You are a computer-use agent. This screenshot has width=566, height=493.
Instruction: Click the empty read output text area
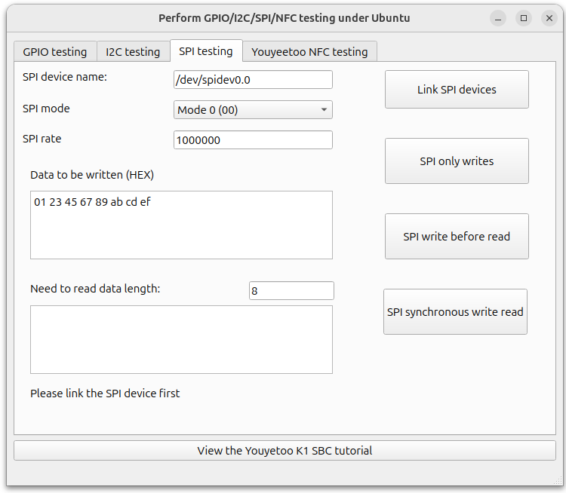(x=181, y=339)
